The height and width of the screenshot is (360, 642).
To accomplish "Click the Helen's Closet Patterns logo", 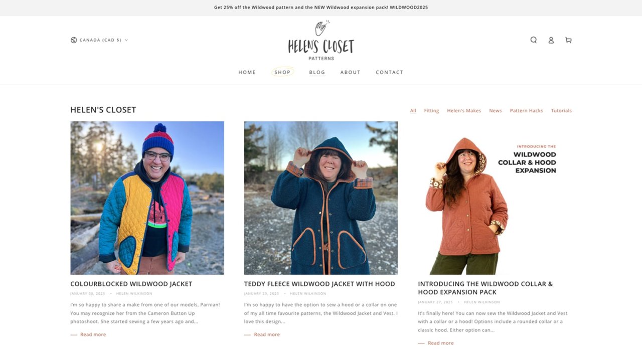I will (x=321, y=41).
